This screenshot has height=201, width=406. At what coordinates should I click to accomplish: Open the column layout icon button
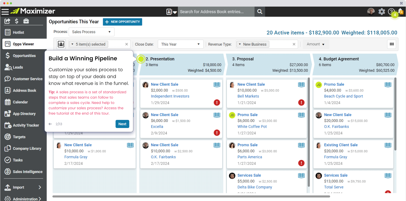click(x=392, y=44)
